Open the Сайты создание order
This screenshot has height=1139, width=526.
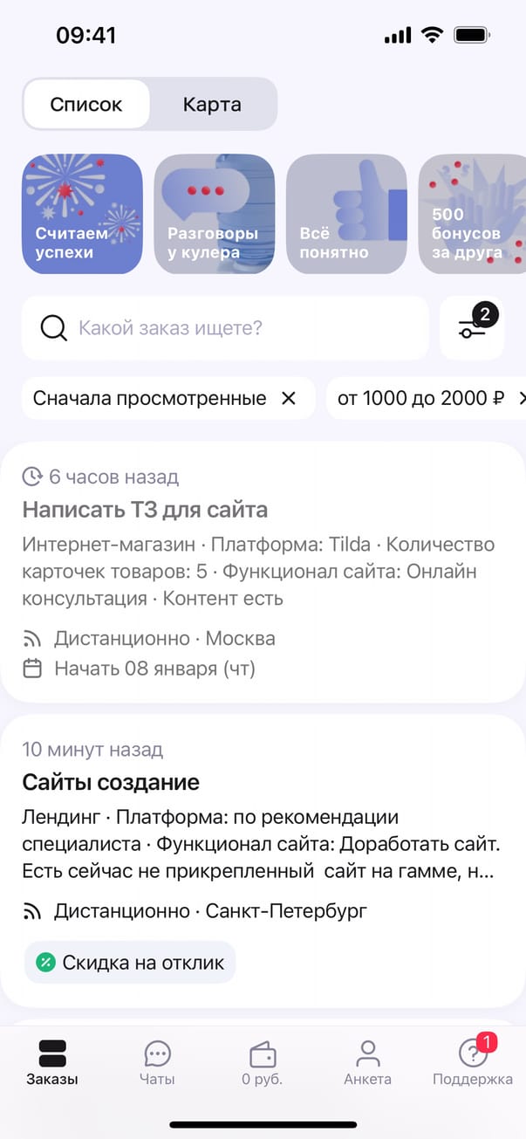point(111,782)
